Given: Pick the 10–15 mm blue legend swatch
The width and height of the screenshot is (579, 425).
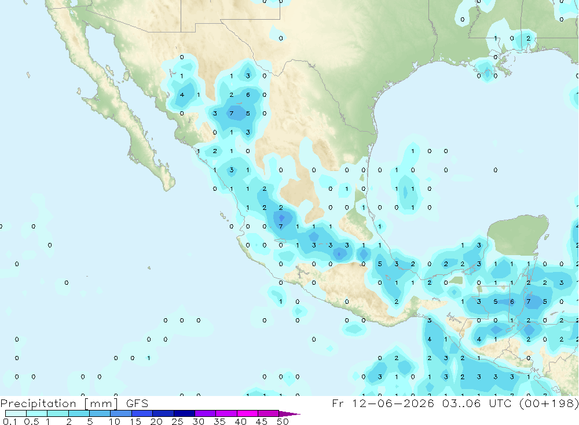Looking at the screenshot, I should click(121, 413).
